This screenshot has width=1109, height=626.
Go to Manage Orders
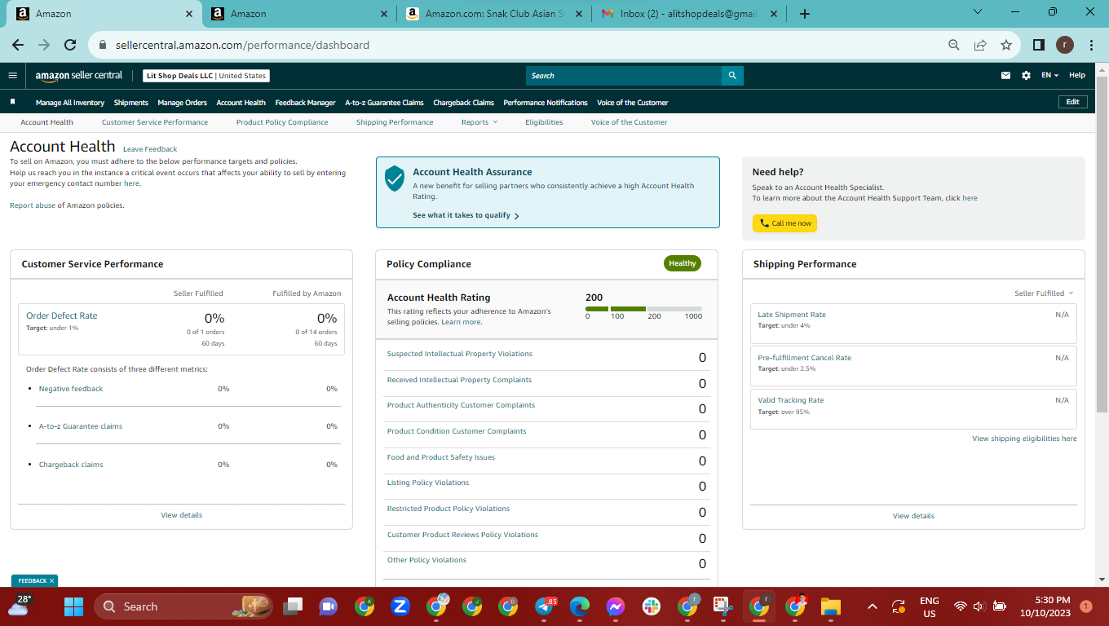click(183, 103)
